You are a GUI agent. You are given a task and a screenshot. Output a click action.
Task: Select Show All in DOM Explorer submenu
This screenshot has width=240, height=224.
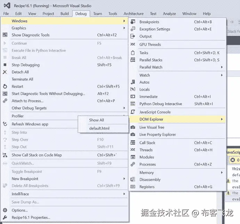point(103,120)
